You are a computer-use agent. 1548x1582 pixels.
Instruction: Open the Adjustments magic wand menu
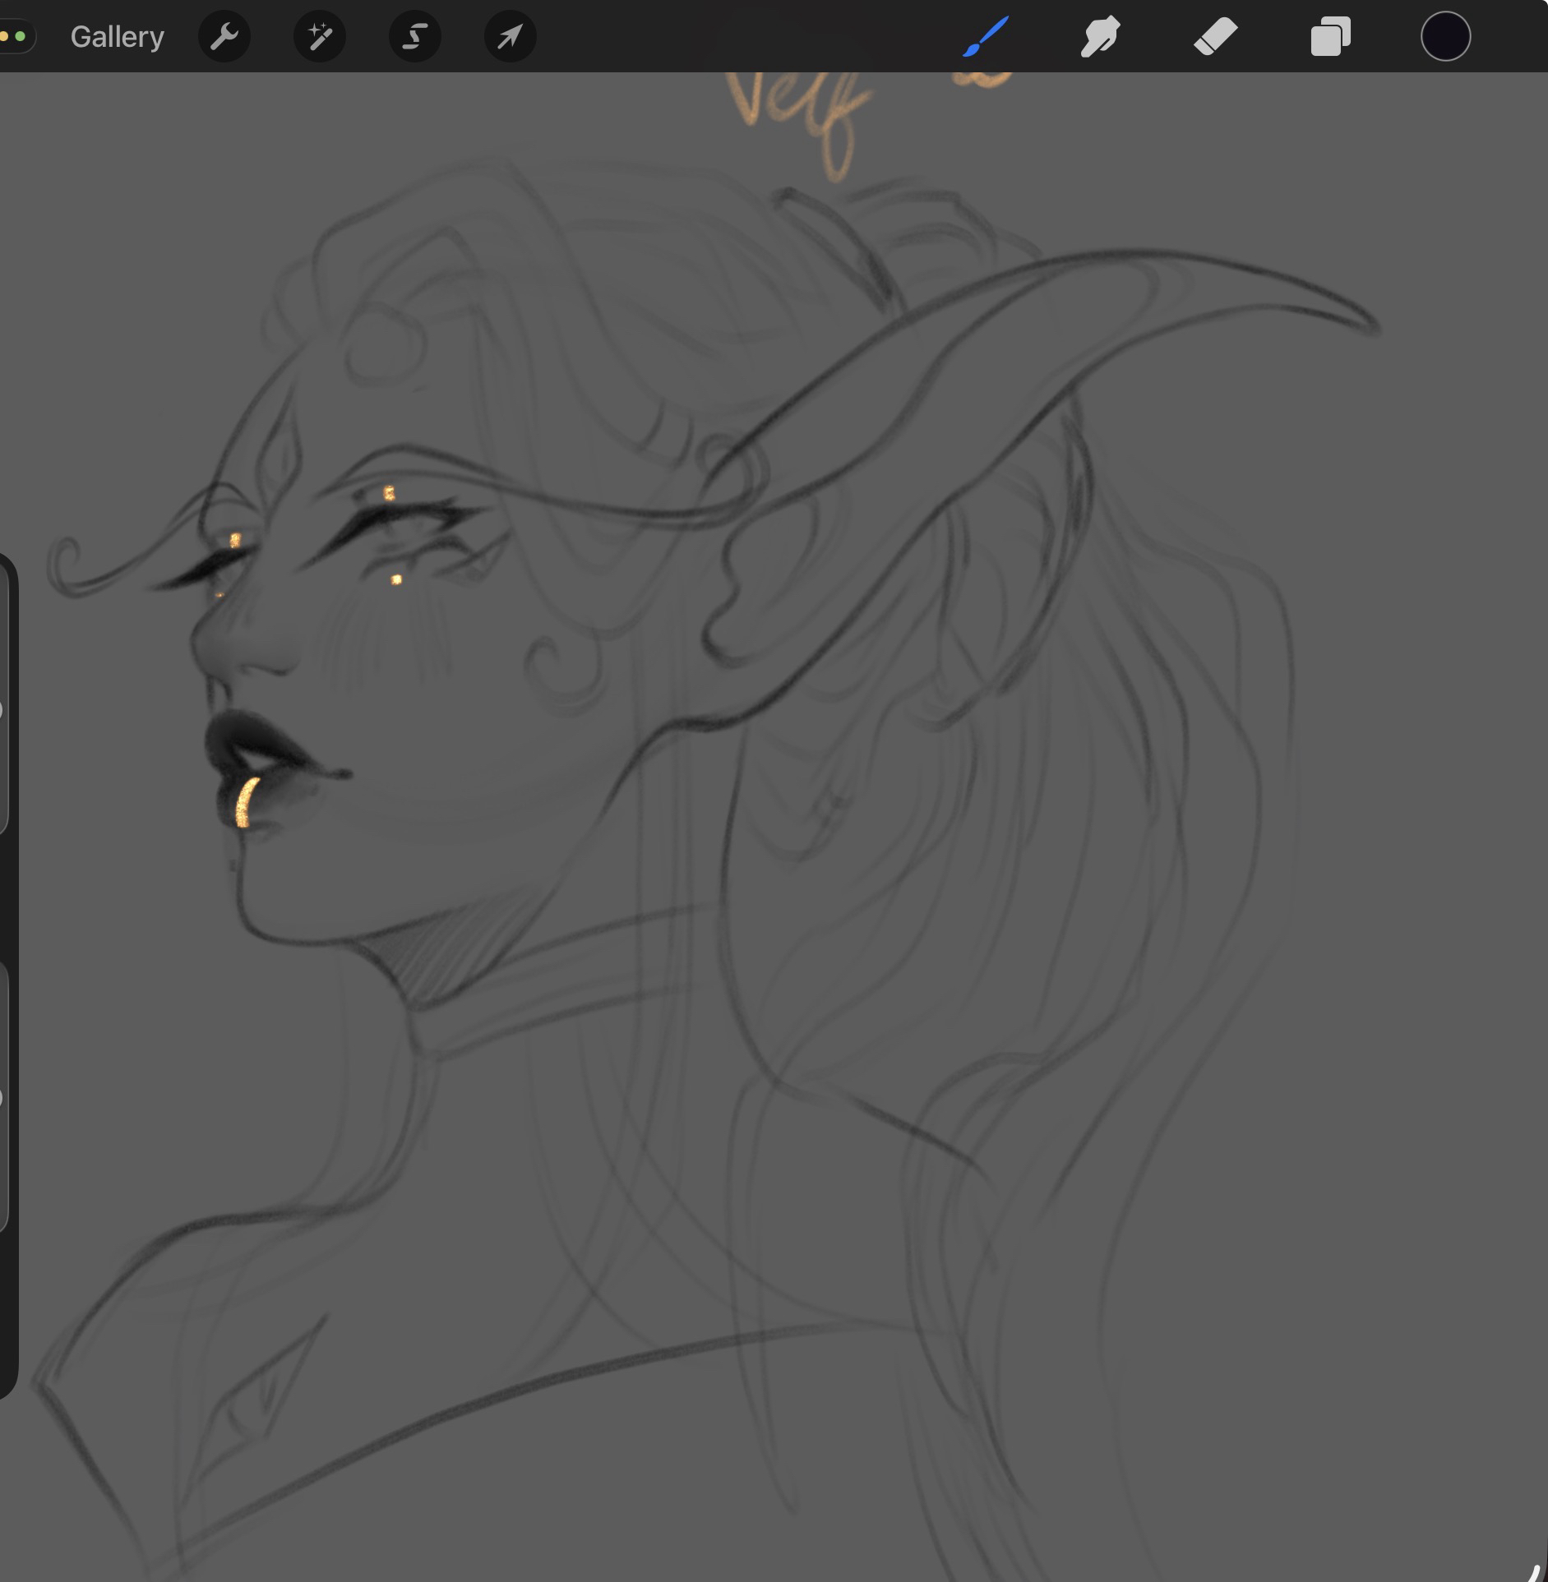pos(320,37)
